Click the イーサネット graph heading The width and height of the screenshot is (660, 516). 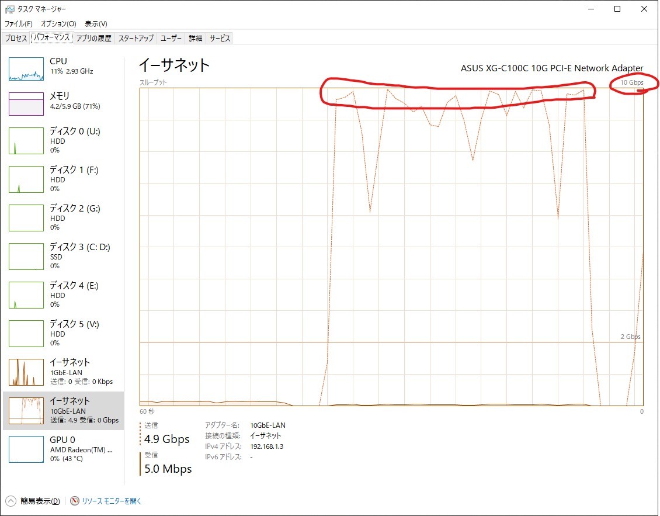click(174, 65)
